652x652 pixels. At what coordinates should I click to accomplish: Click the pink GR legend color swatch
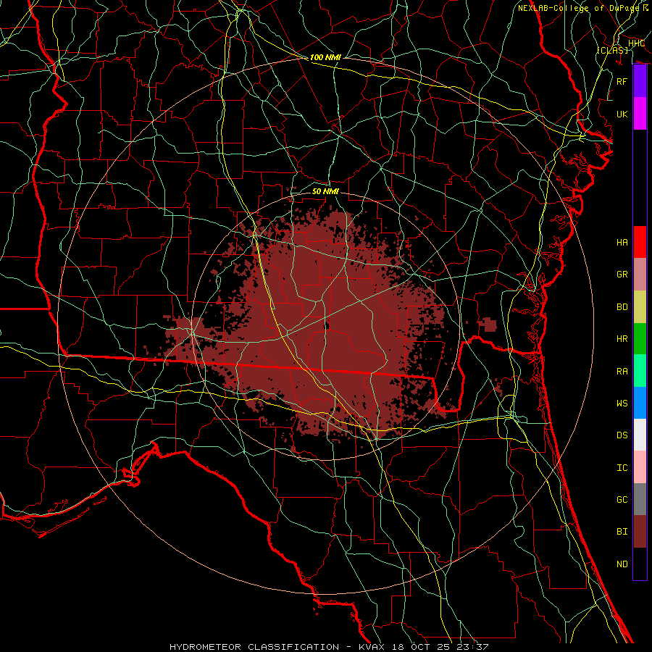click(640, 275)
